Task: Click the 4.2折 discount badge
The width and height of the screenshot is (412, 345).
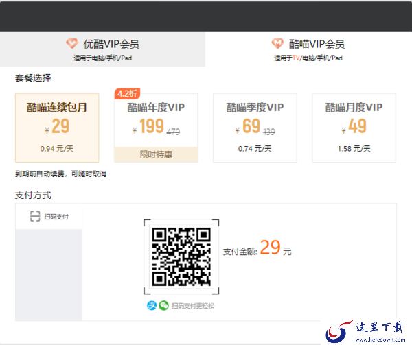Action: (x=127, y=93)
